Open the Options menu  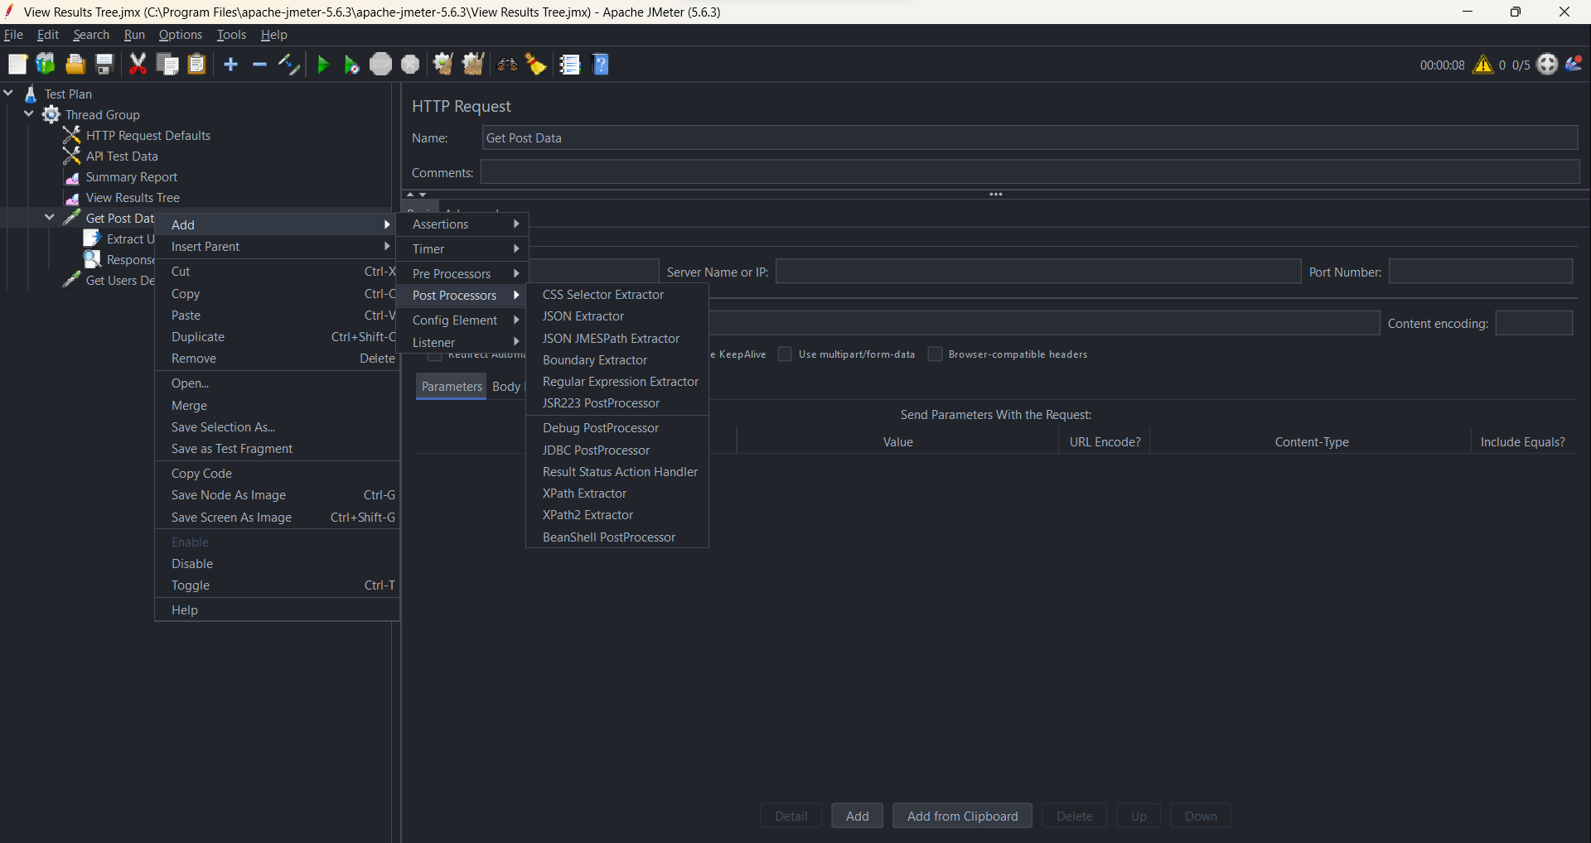tap(180, 34)
